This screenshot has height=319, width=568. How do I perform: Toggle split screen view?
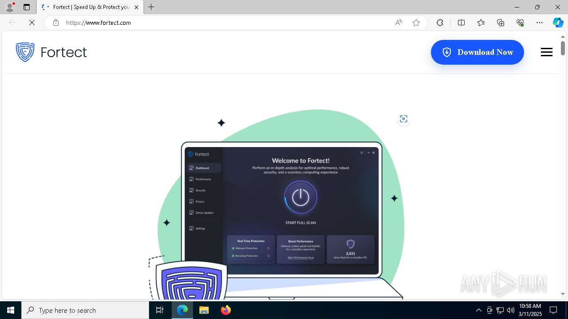461,23
